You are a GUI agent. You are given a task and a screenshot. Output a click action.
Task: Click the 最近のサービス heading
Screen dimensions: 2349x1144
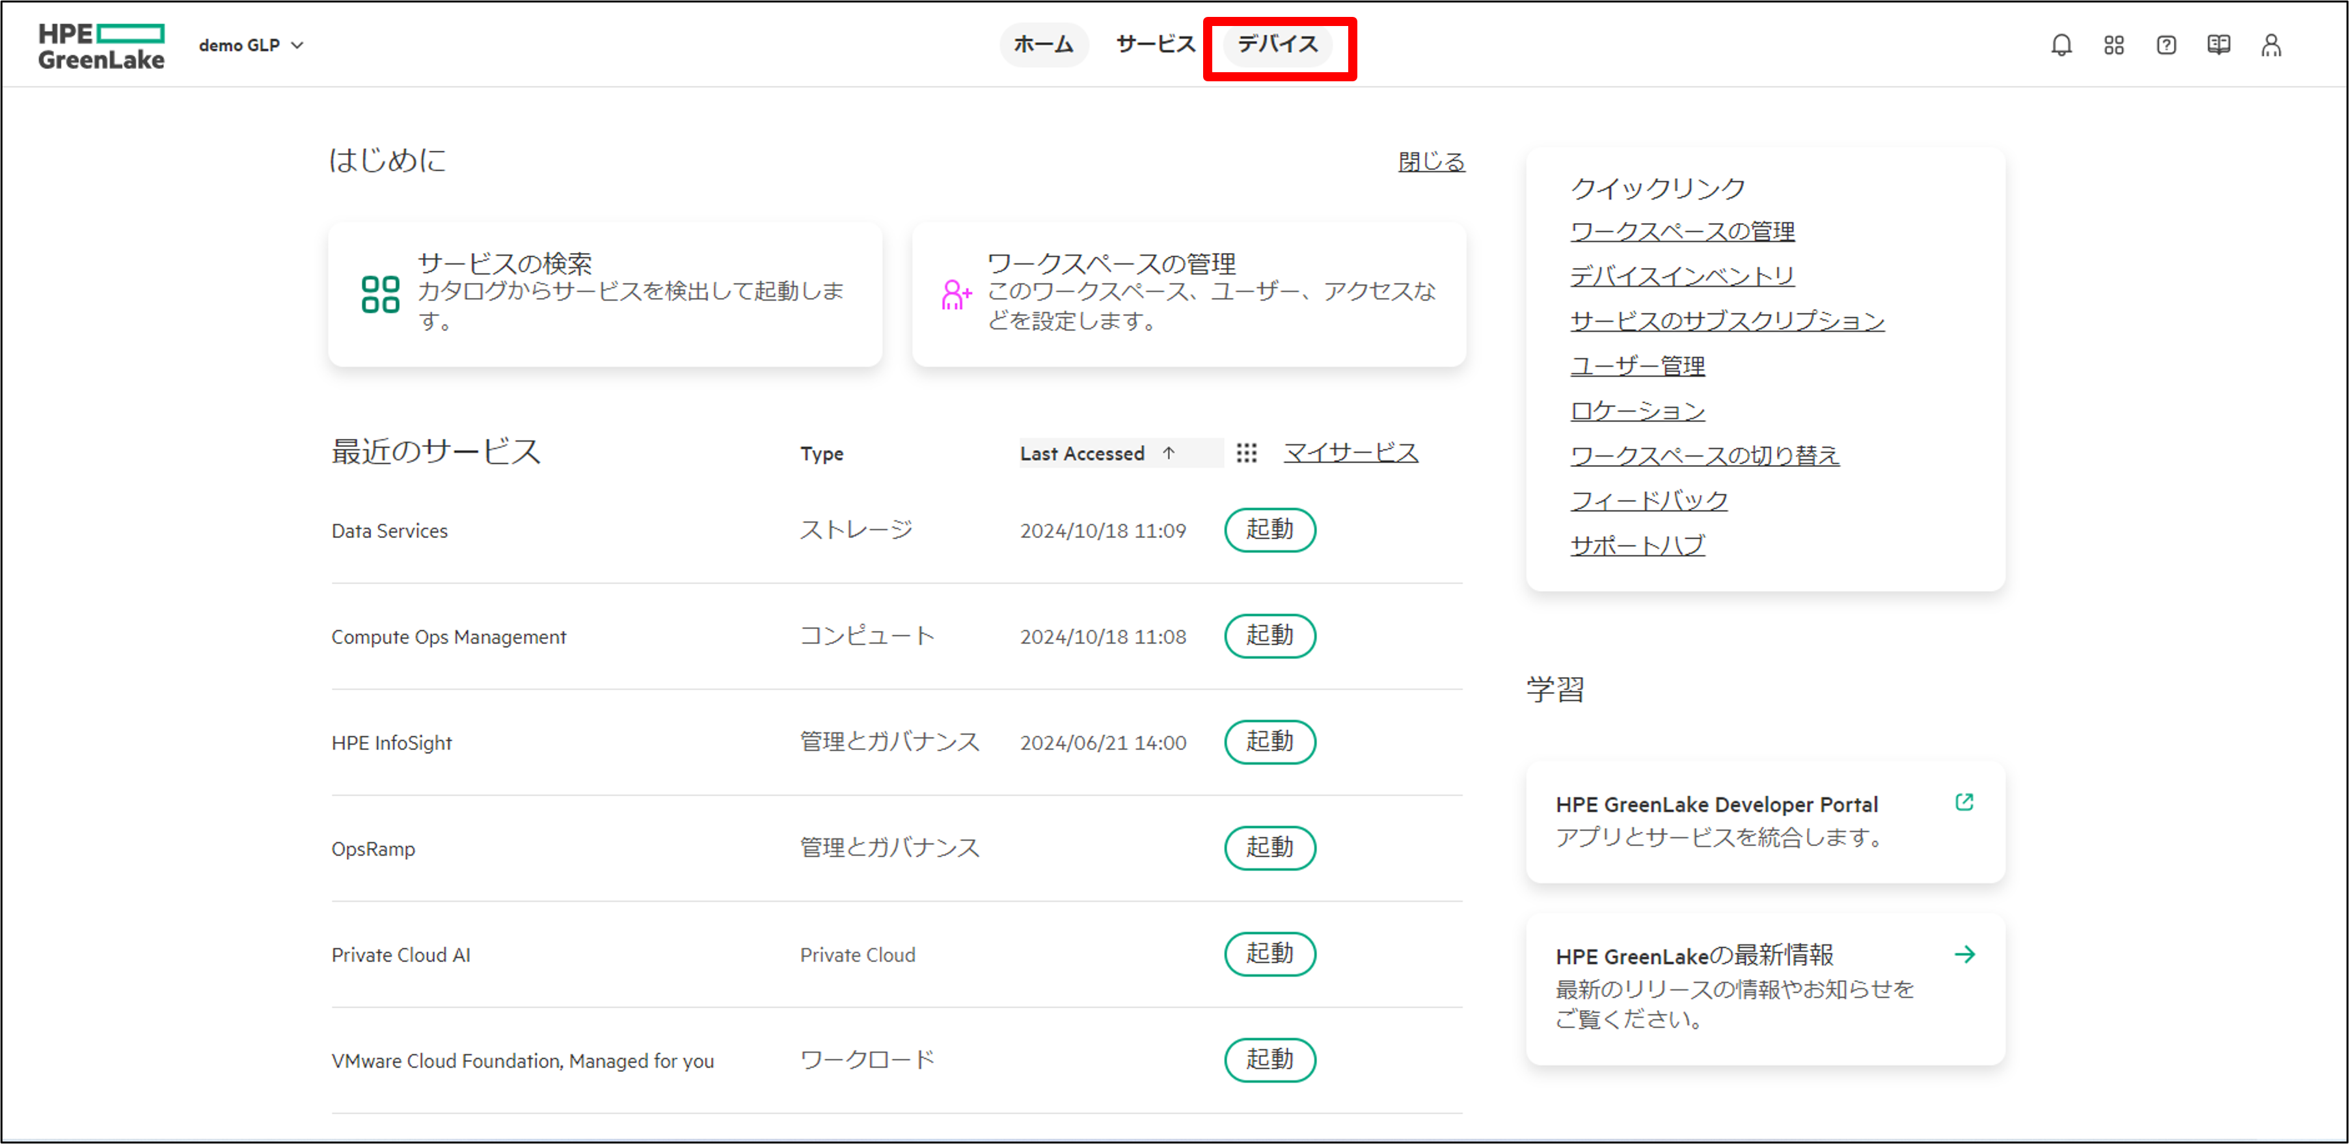[436, 451]
